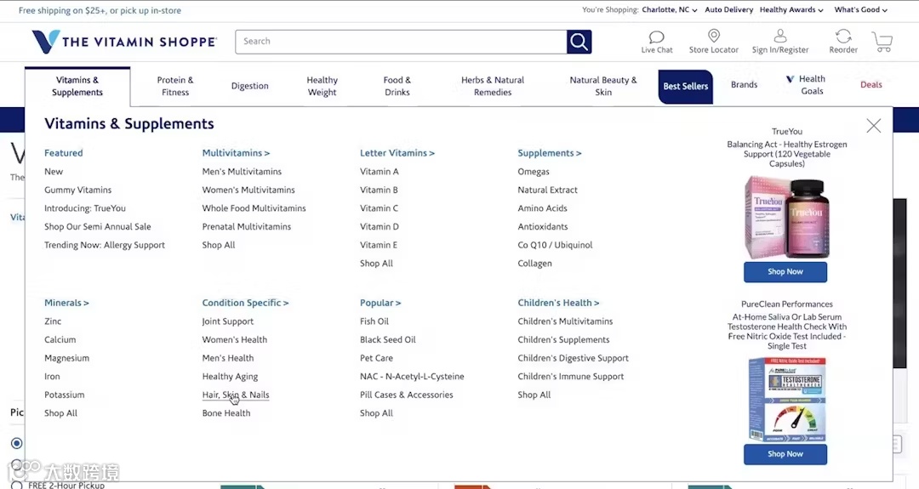Expand Healthy Awards dropdown

click(x=791, y=10)
